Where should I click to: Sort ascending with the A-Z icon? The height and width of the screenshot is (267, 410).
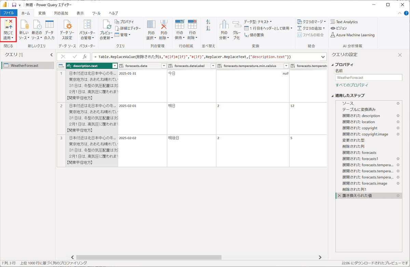pos(208,22)
